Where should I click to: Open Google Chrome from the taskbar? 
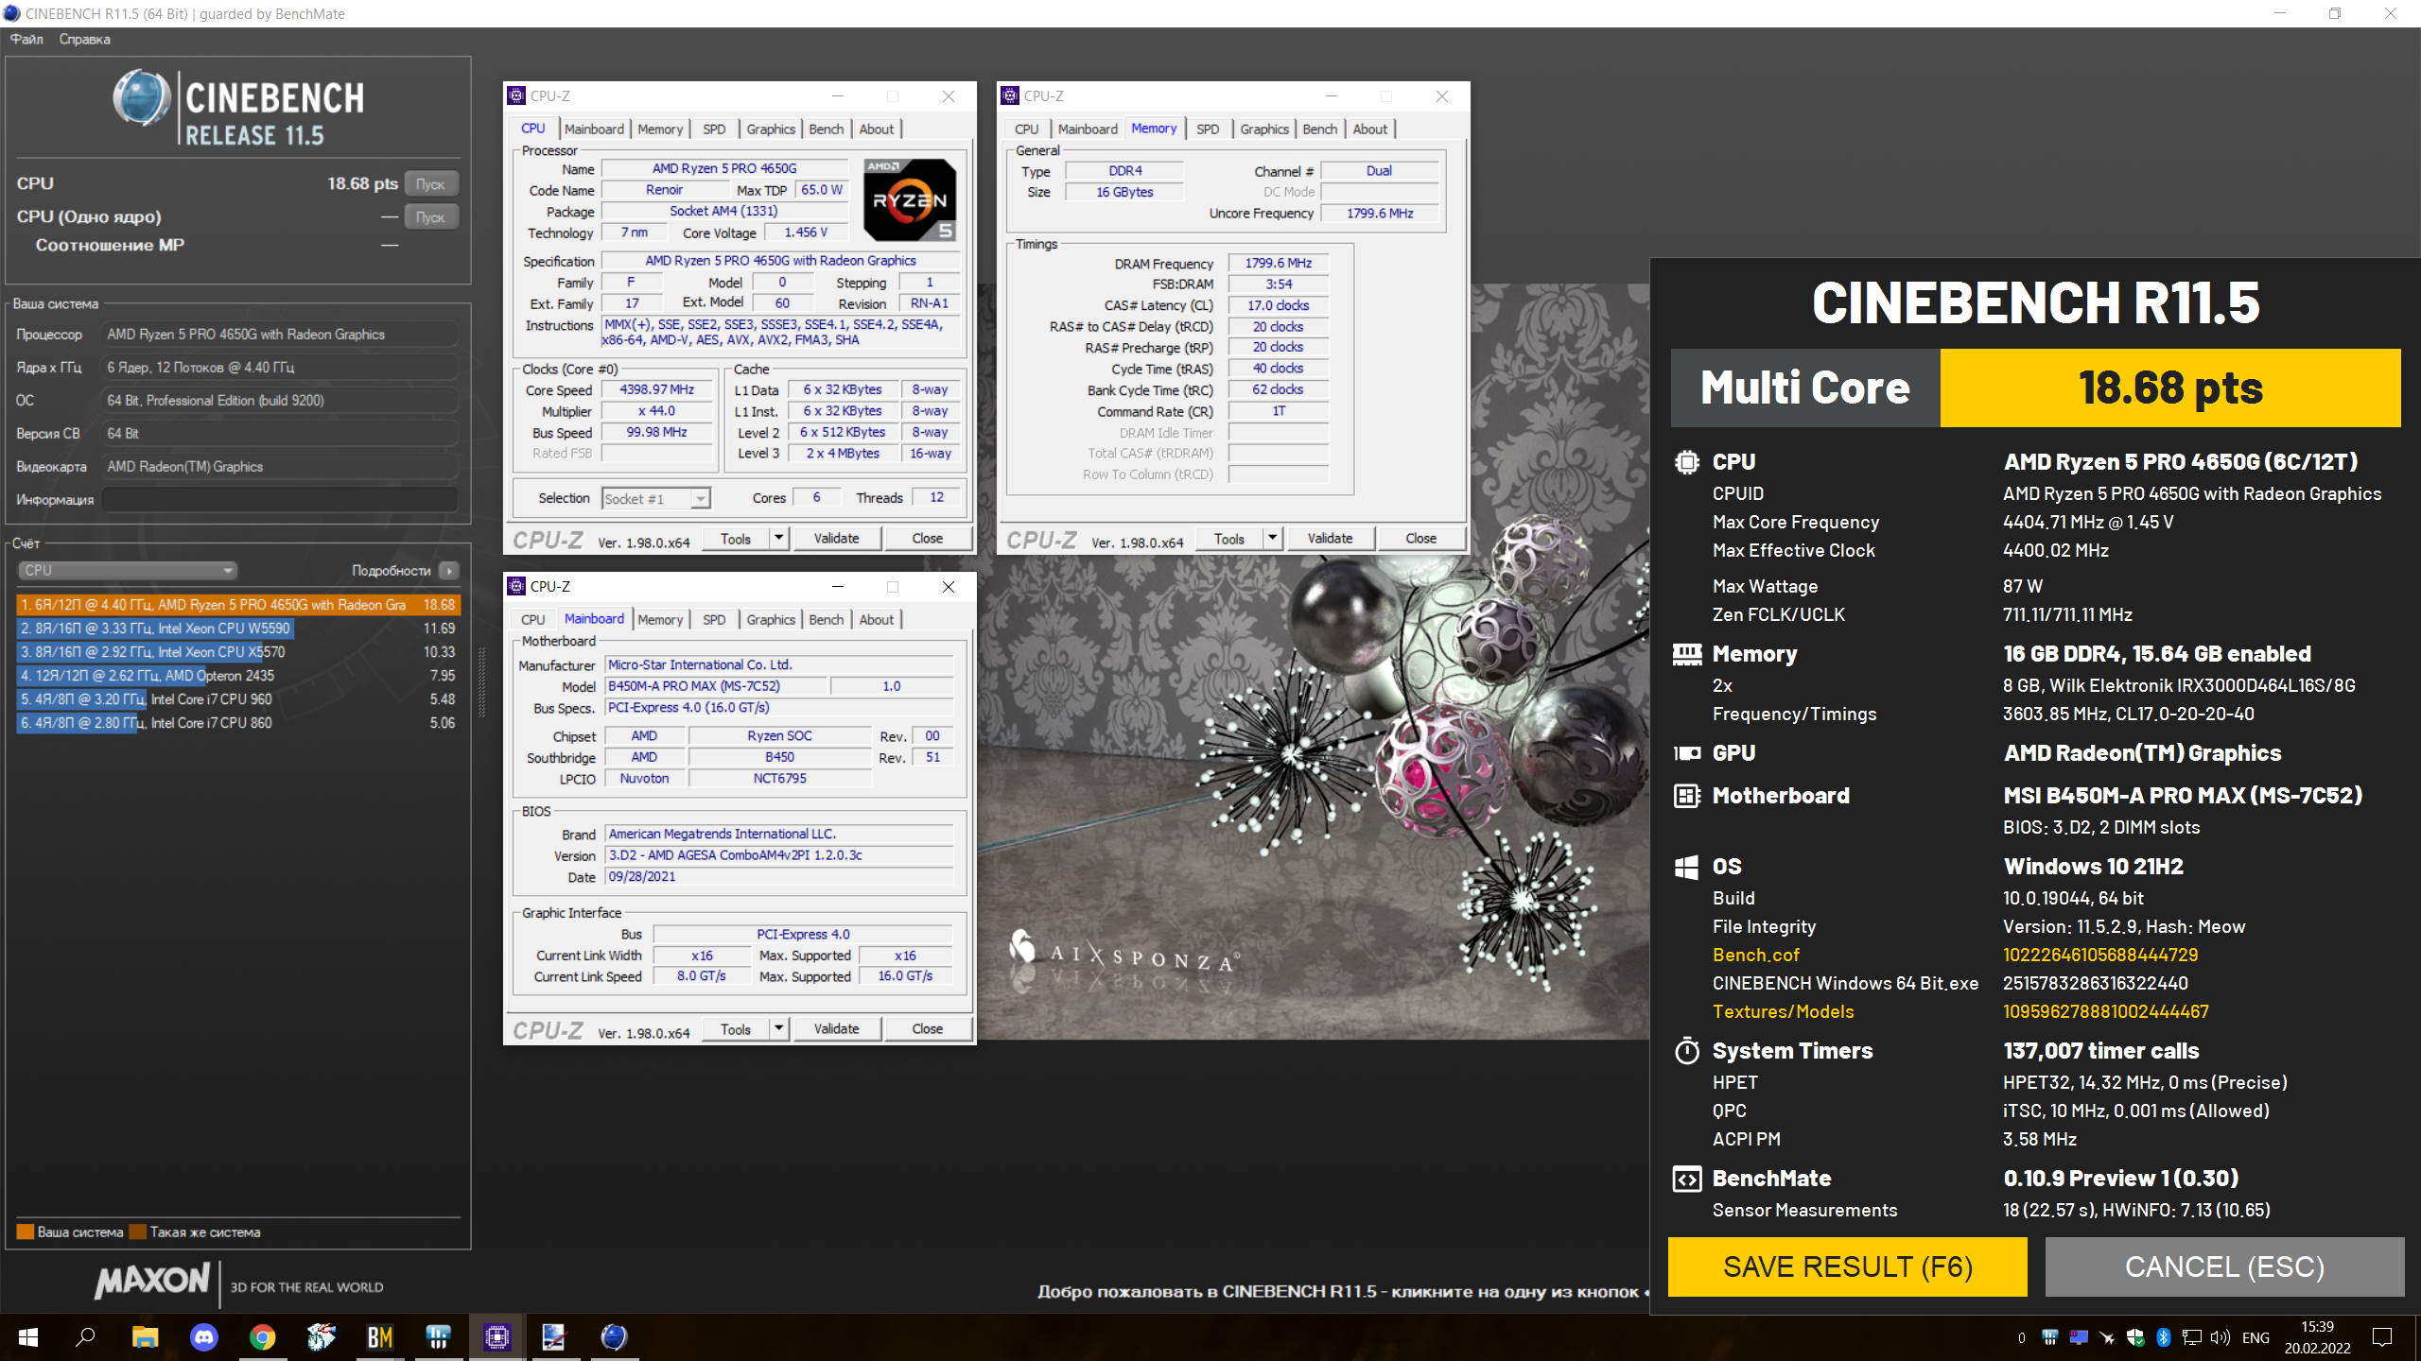263,1337
